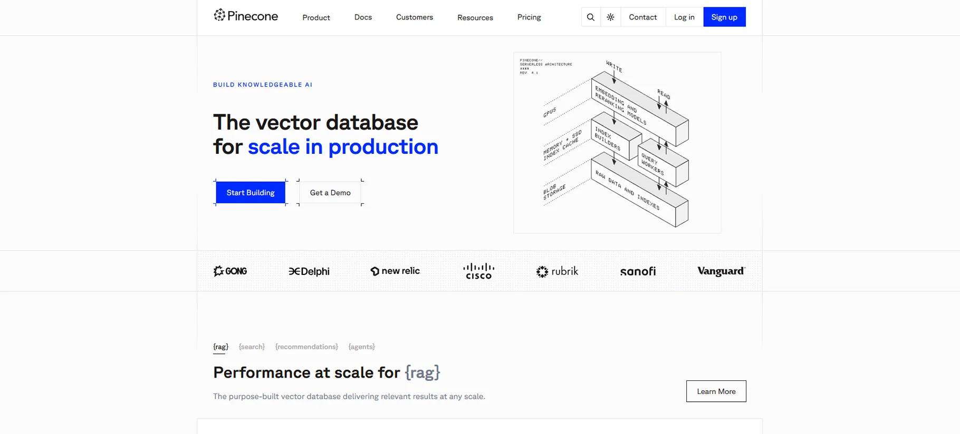Click the Sanofi customer logo
This screenshot has width=960, height=434.
(638, 271)
